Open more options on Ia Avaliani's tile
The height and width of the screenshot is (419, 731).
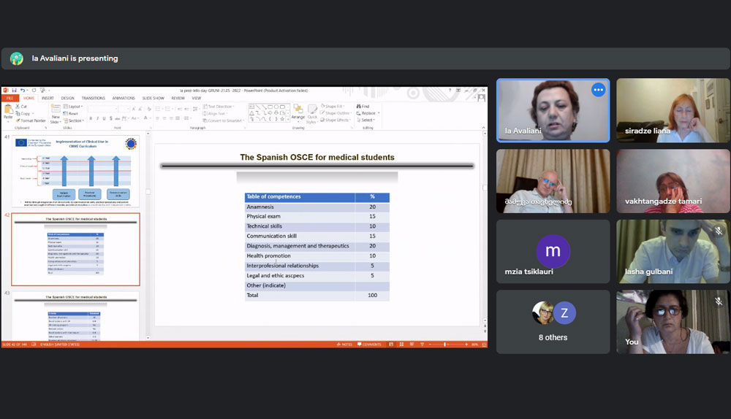599,90
